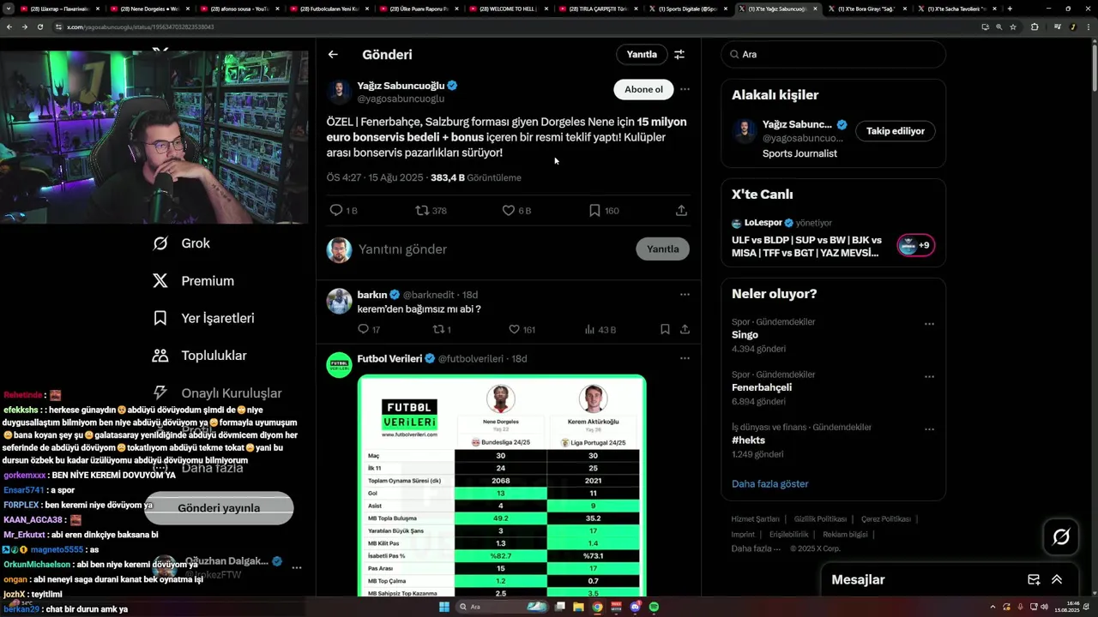Switch to the X'te Sacha Tavolieri tab
Viewport: 1098px width, 617px height.
(956, 9)
